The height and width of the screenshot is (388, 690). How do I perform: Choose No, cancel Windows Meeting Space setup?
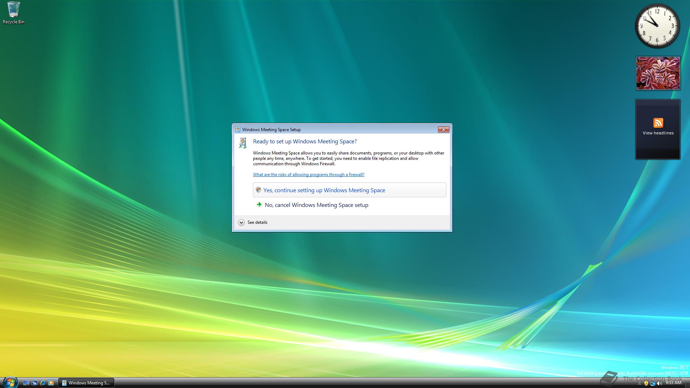tap(316, 205)
